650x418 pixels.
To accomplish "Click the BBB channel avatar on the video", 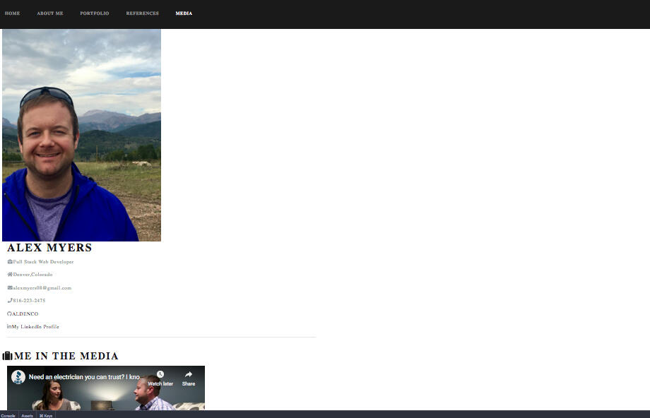I will 18,376.
